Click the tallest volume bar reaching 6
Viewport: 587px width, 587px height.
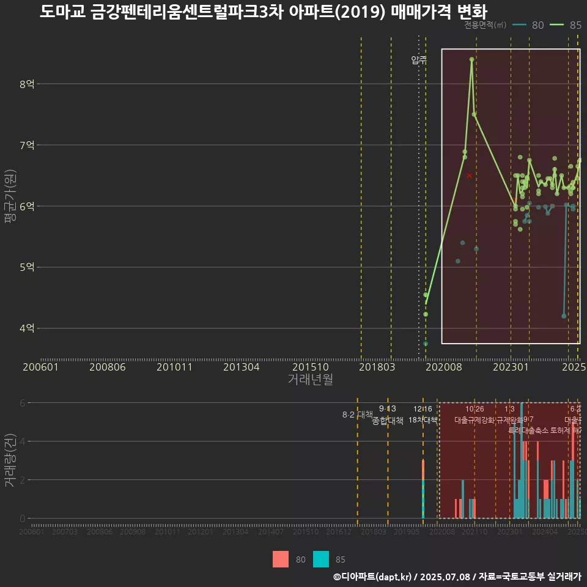(522, 460)
